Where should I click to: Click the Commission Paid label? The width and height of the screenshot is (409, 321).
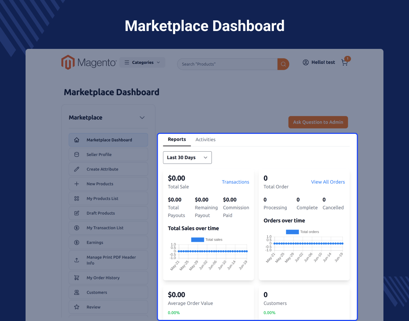236,212
